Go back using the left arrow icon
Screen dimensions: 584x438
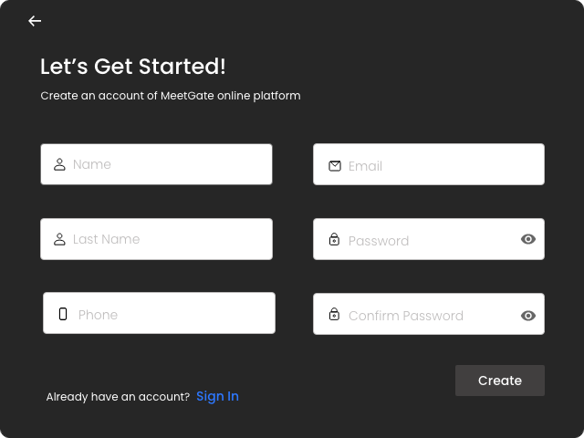point(35,21)
